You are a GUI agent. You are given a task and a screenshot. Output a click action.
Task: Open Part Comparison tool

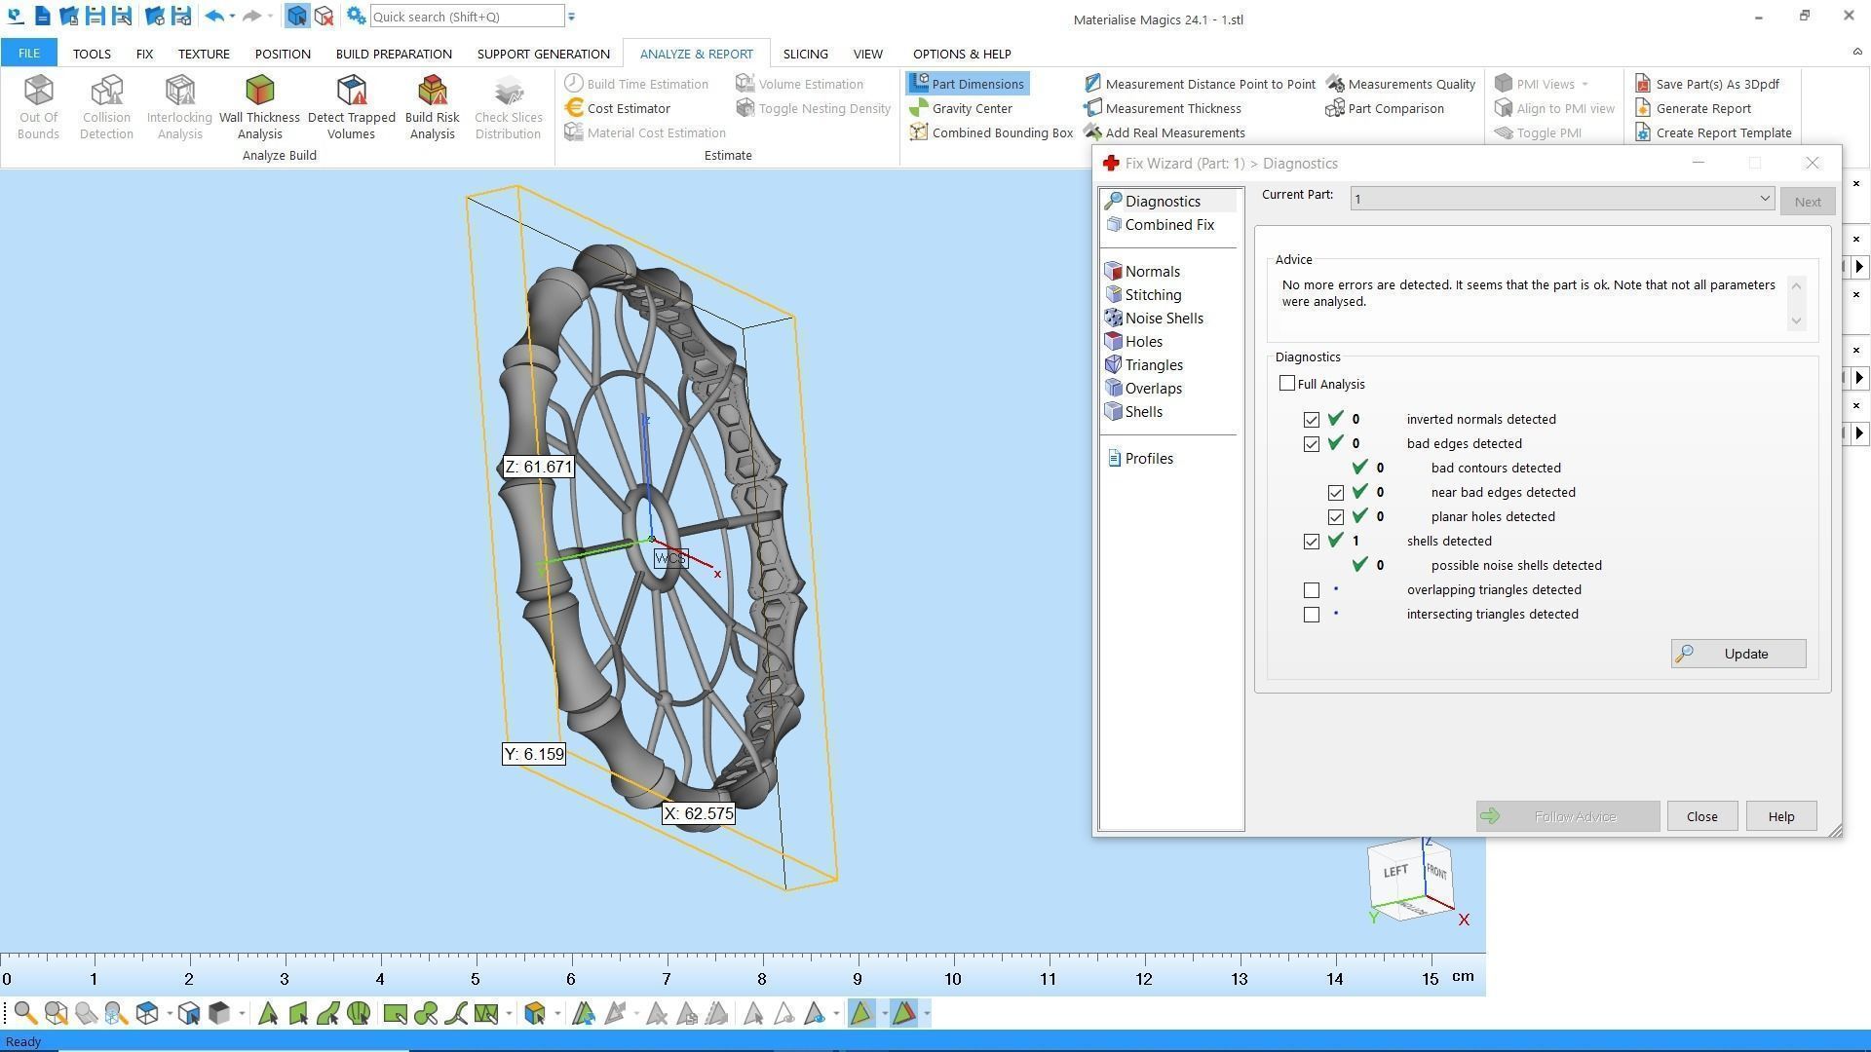pyautogui.click(x=1394, y=108)
